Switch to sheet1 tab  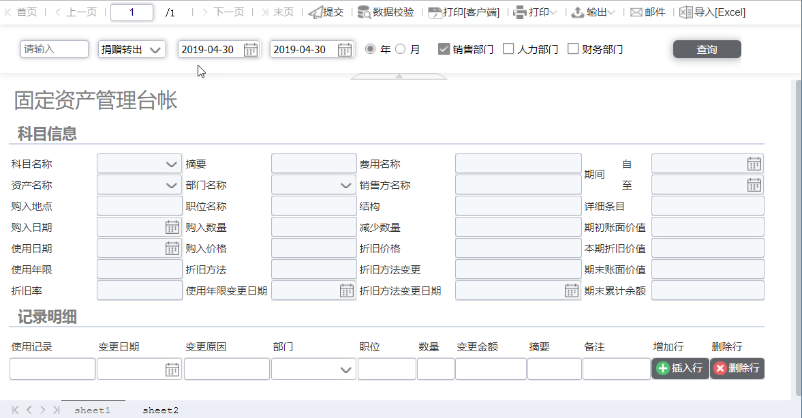(x=93, y=410)
